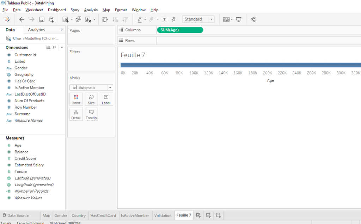
Task: Duplicate the current sheet via toolbar icon
Action: (79, 19)
